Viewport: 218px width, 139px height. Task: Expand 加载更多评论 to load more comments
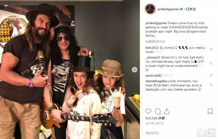click(x=155, y=42)
